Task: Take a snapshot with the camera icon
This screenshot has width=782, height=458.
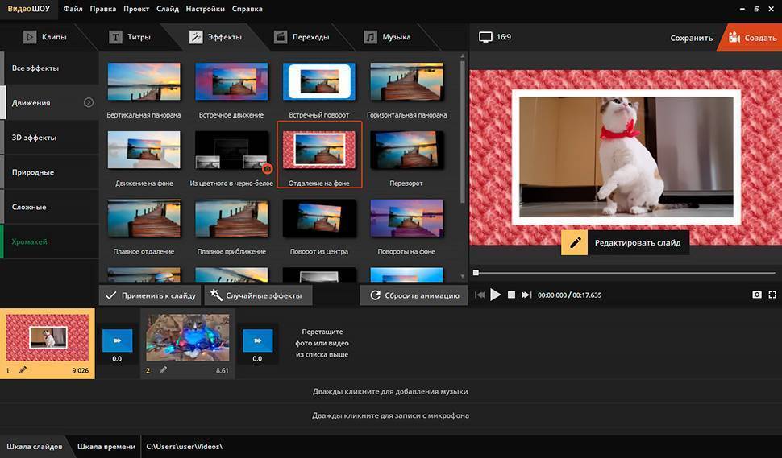Action: click(x=756, y=295)
